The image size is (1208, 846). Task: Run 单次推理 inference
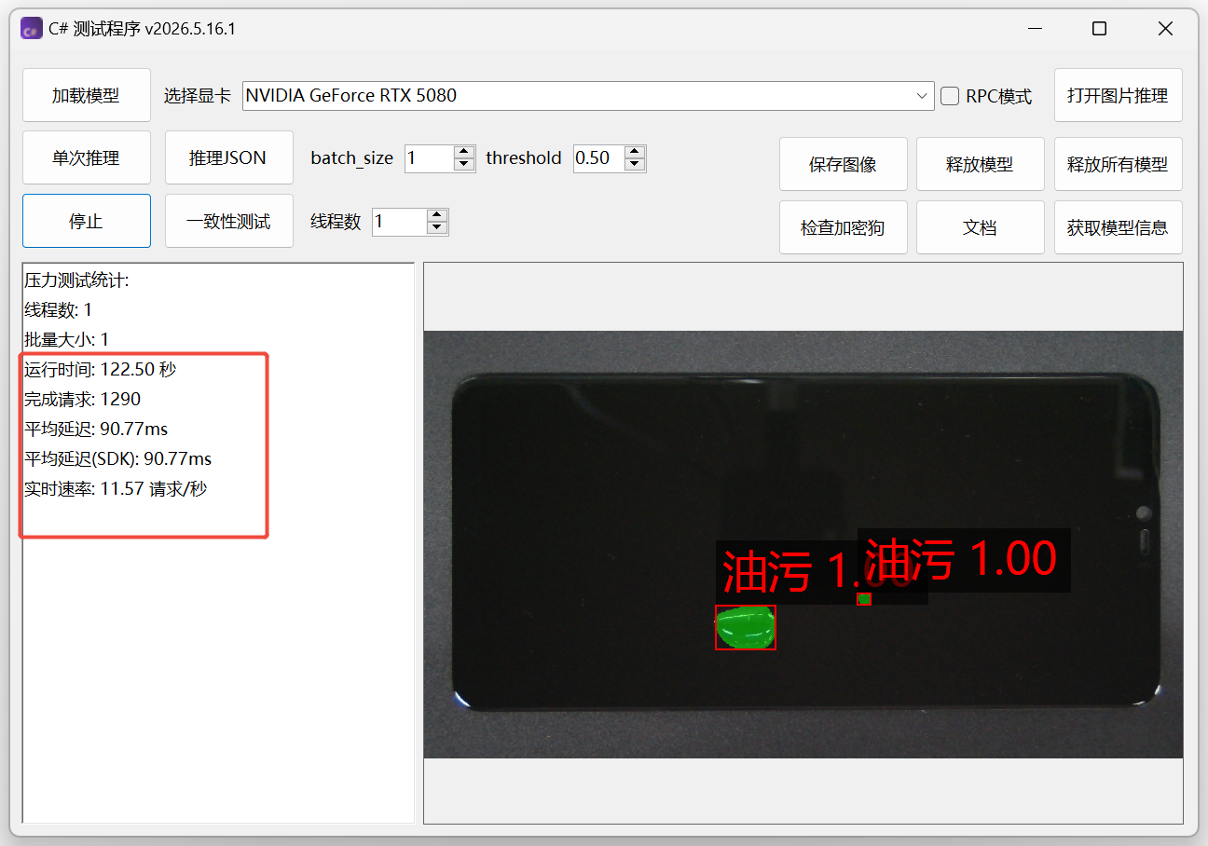pyautogui.click(x=86, y=157)
